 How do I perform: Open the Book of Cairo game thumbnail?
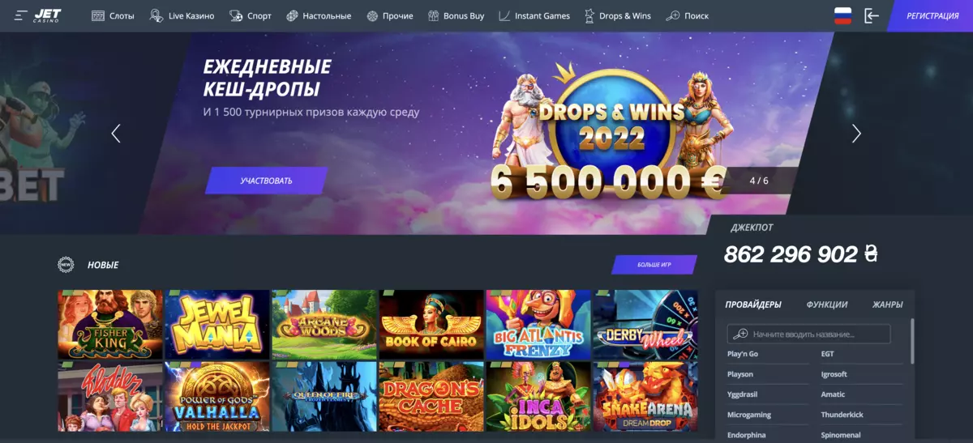tap(431, 324)
